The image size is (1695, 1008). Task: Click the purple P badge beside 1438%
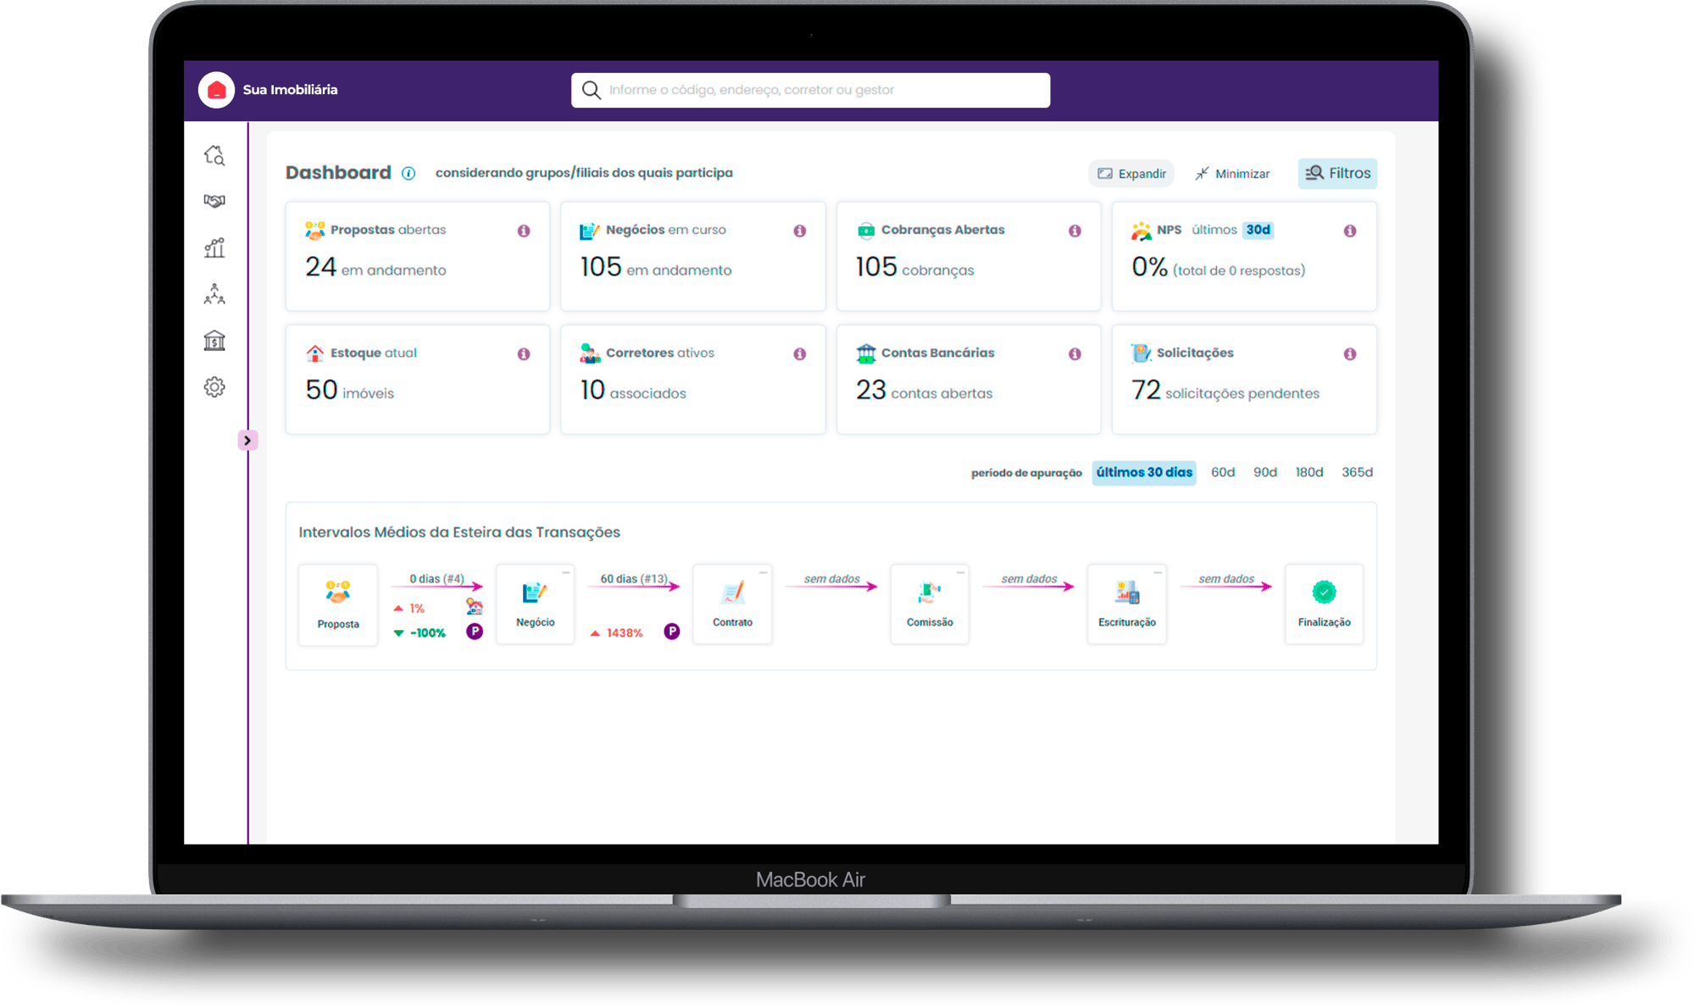[x=672, y=632]
